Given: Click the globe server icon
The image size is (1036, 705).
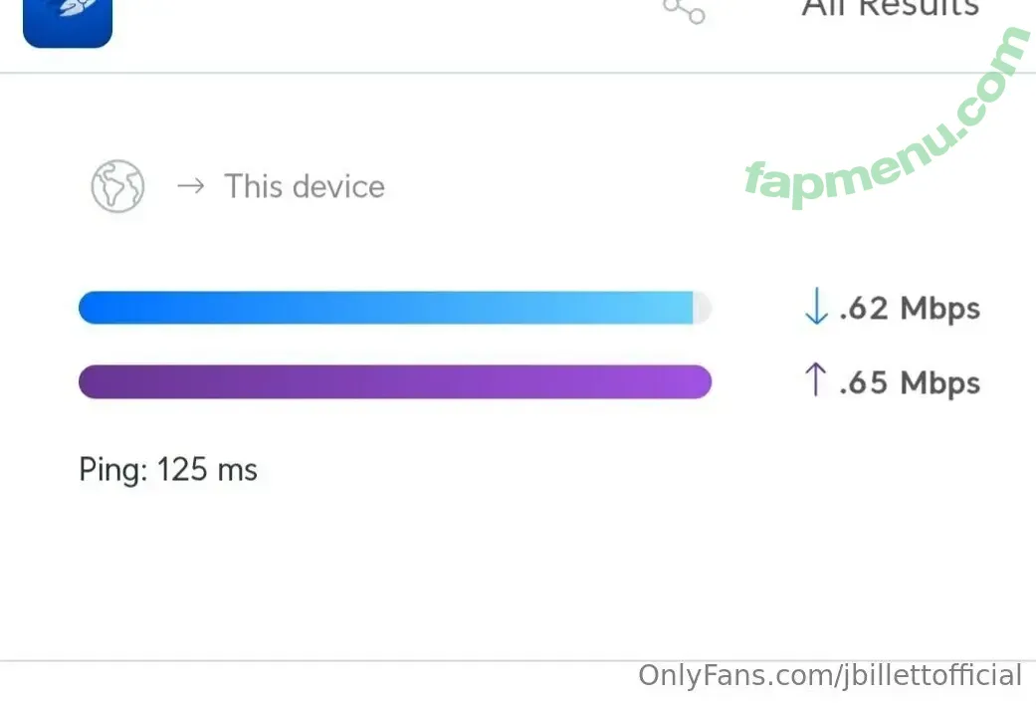Looking at the screenshot, I should click(x=117, y=186).
